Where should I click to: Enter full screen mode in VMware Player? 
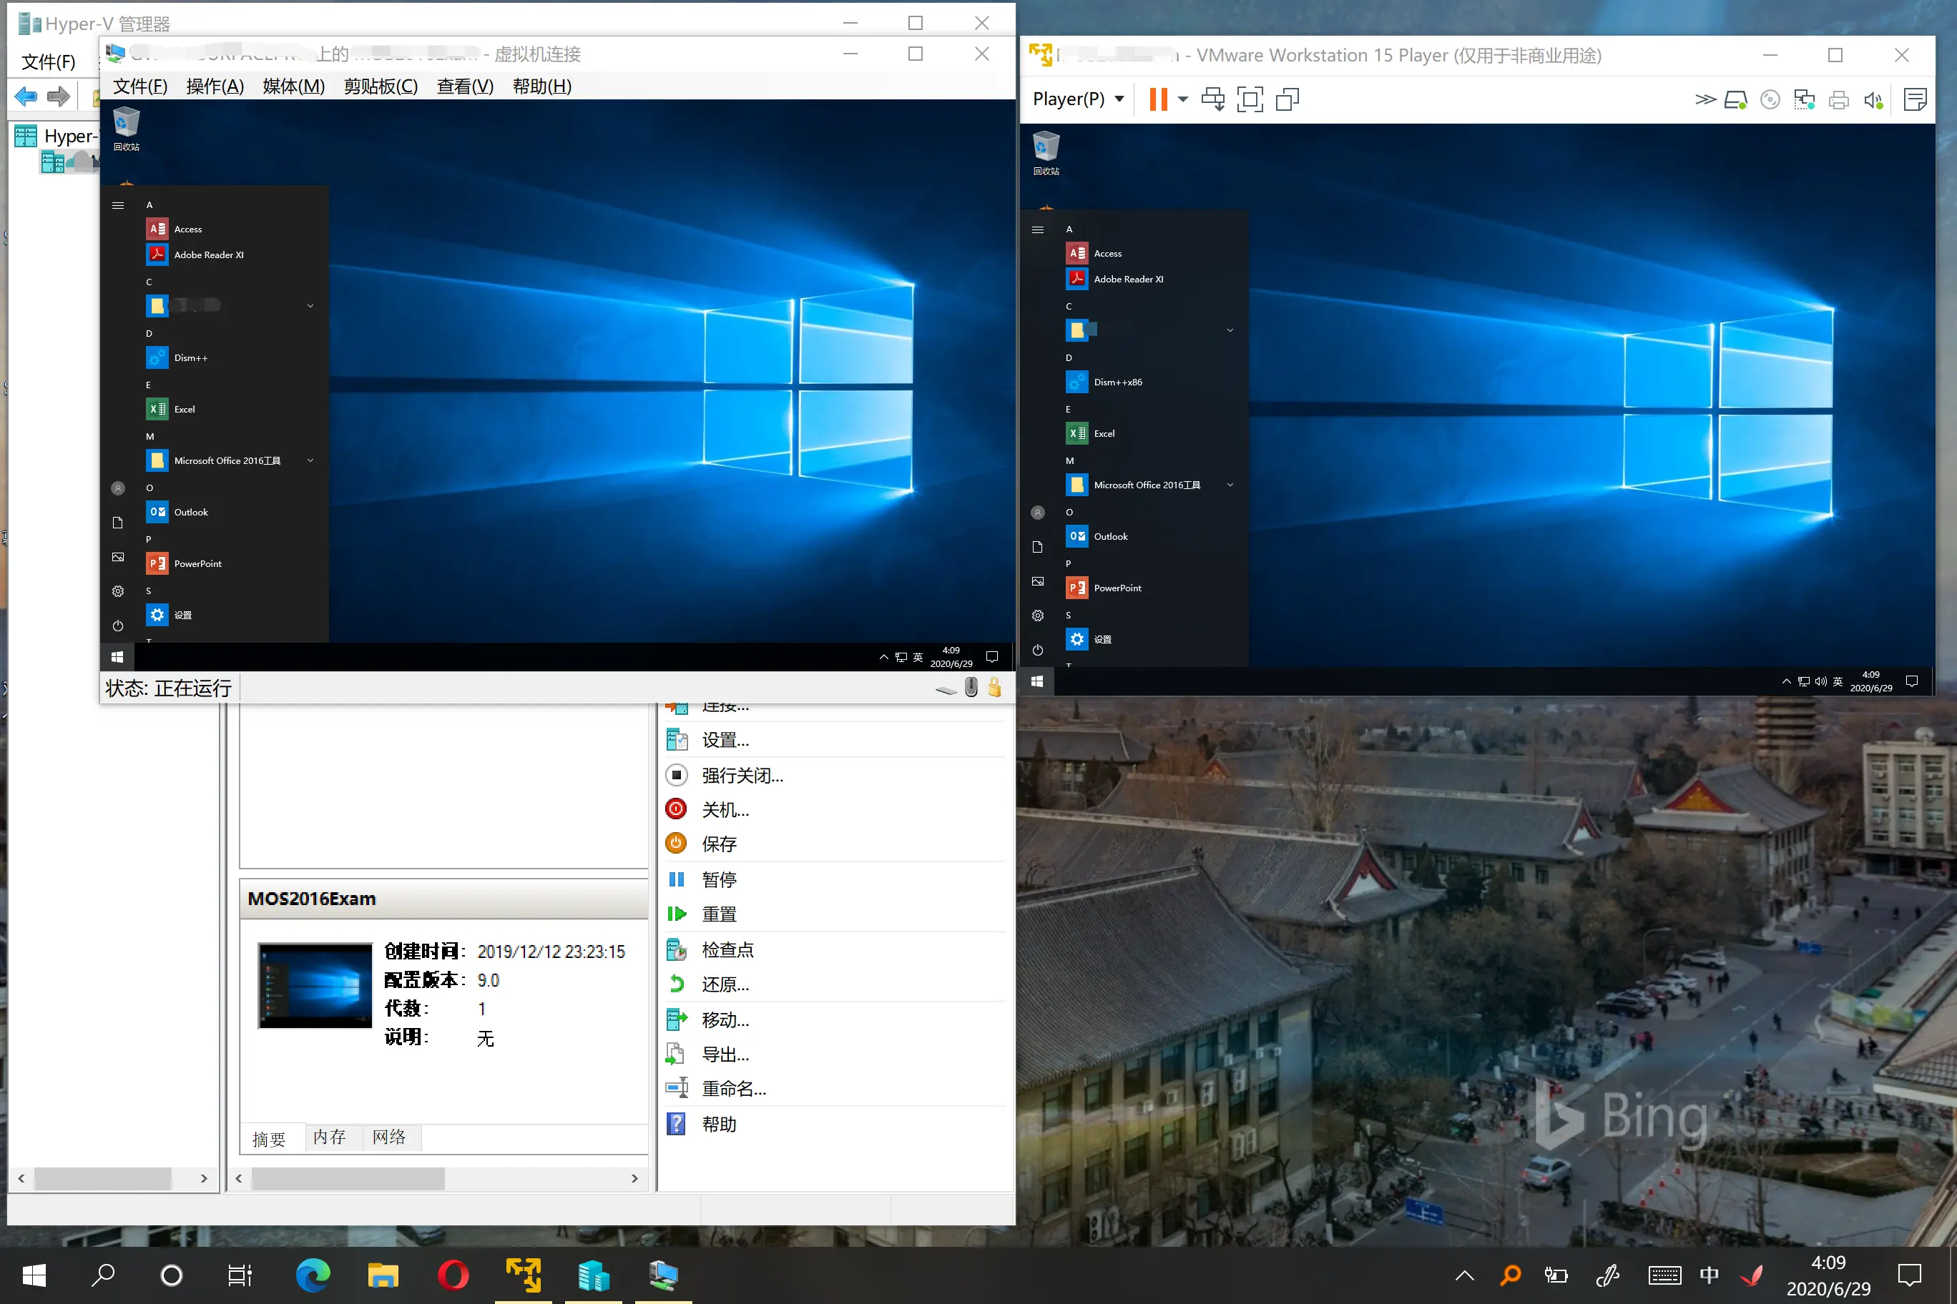click(x=1250, y=99)
